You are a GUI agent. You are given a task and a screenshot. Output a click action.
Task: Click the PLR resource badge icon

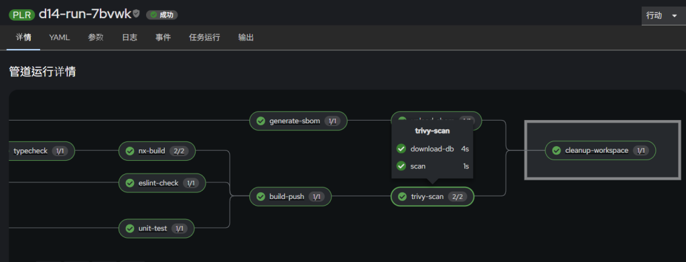pos(22,15)
